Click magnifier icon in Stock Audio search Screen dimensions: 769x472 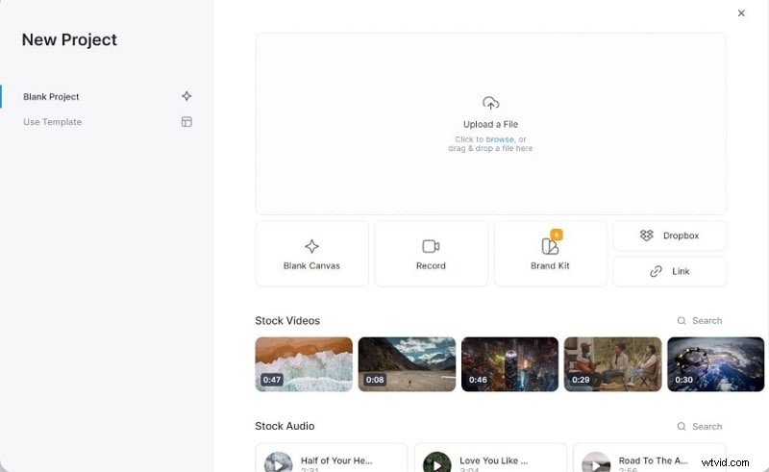(x=682, y=427)
